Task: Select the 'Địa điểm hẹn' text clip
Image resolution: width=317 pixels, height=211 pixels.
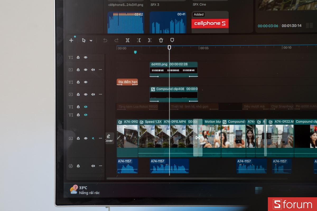Action: point(127,82)
